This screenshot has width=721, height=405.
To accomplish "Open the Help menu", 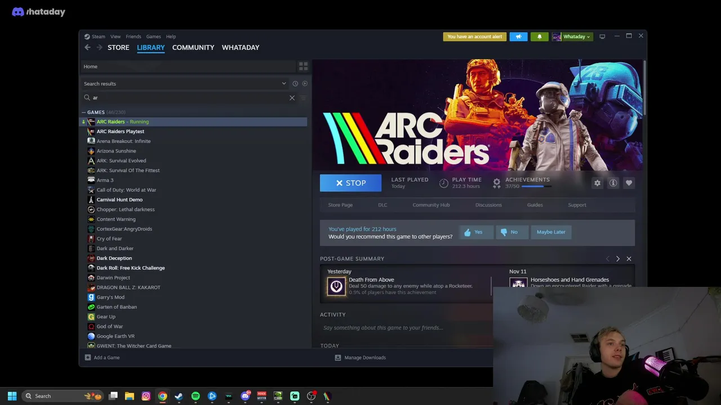I will coord(171,37).
